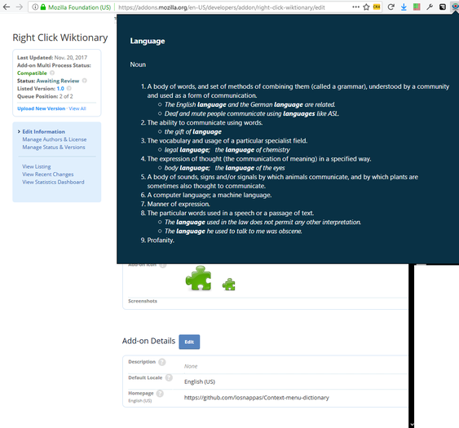Click the yellow CRX extension icon
This screenshot has width=459, height=428.
377,7
